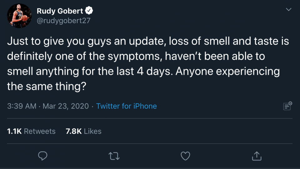Viewport: 300px width, 169px height.
Task: Open the Rudy Gobert display name
Action: click(x=60, y=11)
